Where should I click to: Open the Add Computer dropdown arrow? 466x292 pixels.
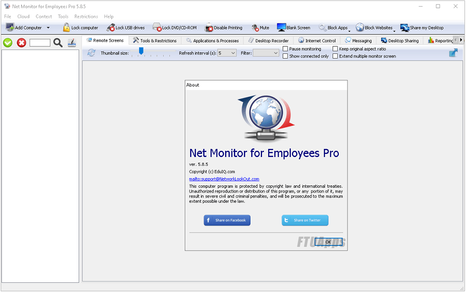coord(48,28)
